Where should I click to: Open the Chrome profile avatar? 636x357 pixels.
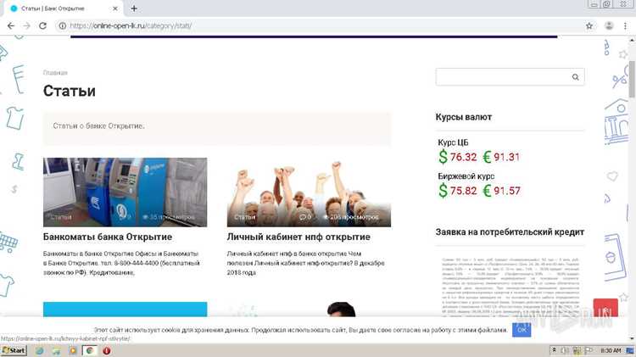point(609,25)
